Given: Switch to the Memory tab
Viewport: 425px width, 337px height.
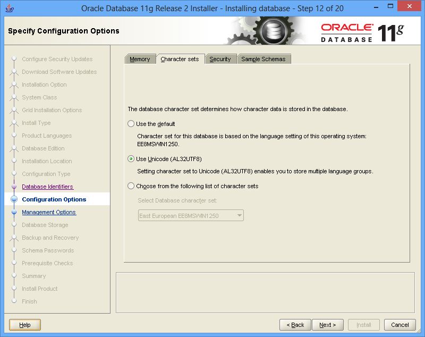Looking at the screenshot, I should (140, 59).
